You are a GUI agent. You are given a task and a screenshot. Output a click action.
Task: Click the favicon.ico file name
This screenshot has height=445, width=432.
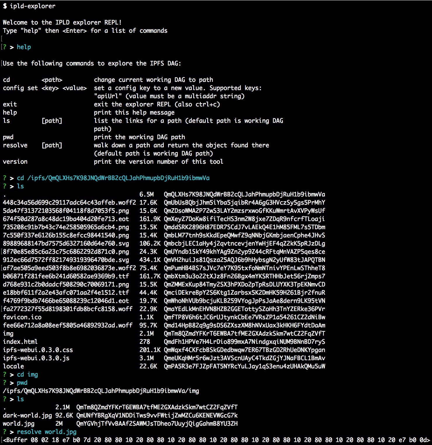[x=22, y=317]
